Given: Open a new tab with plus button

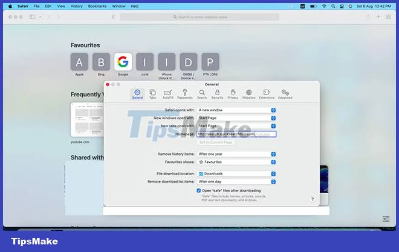Looking at the screenshot, I should [378, 17].
